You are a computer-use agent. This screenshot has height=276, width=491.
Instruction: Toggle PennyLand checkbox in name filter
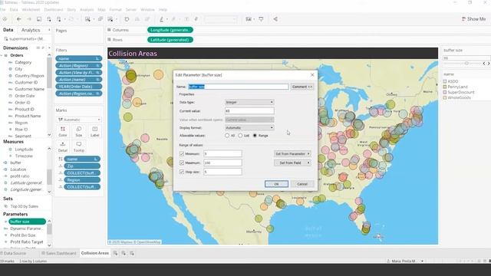tap(445, 87)
